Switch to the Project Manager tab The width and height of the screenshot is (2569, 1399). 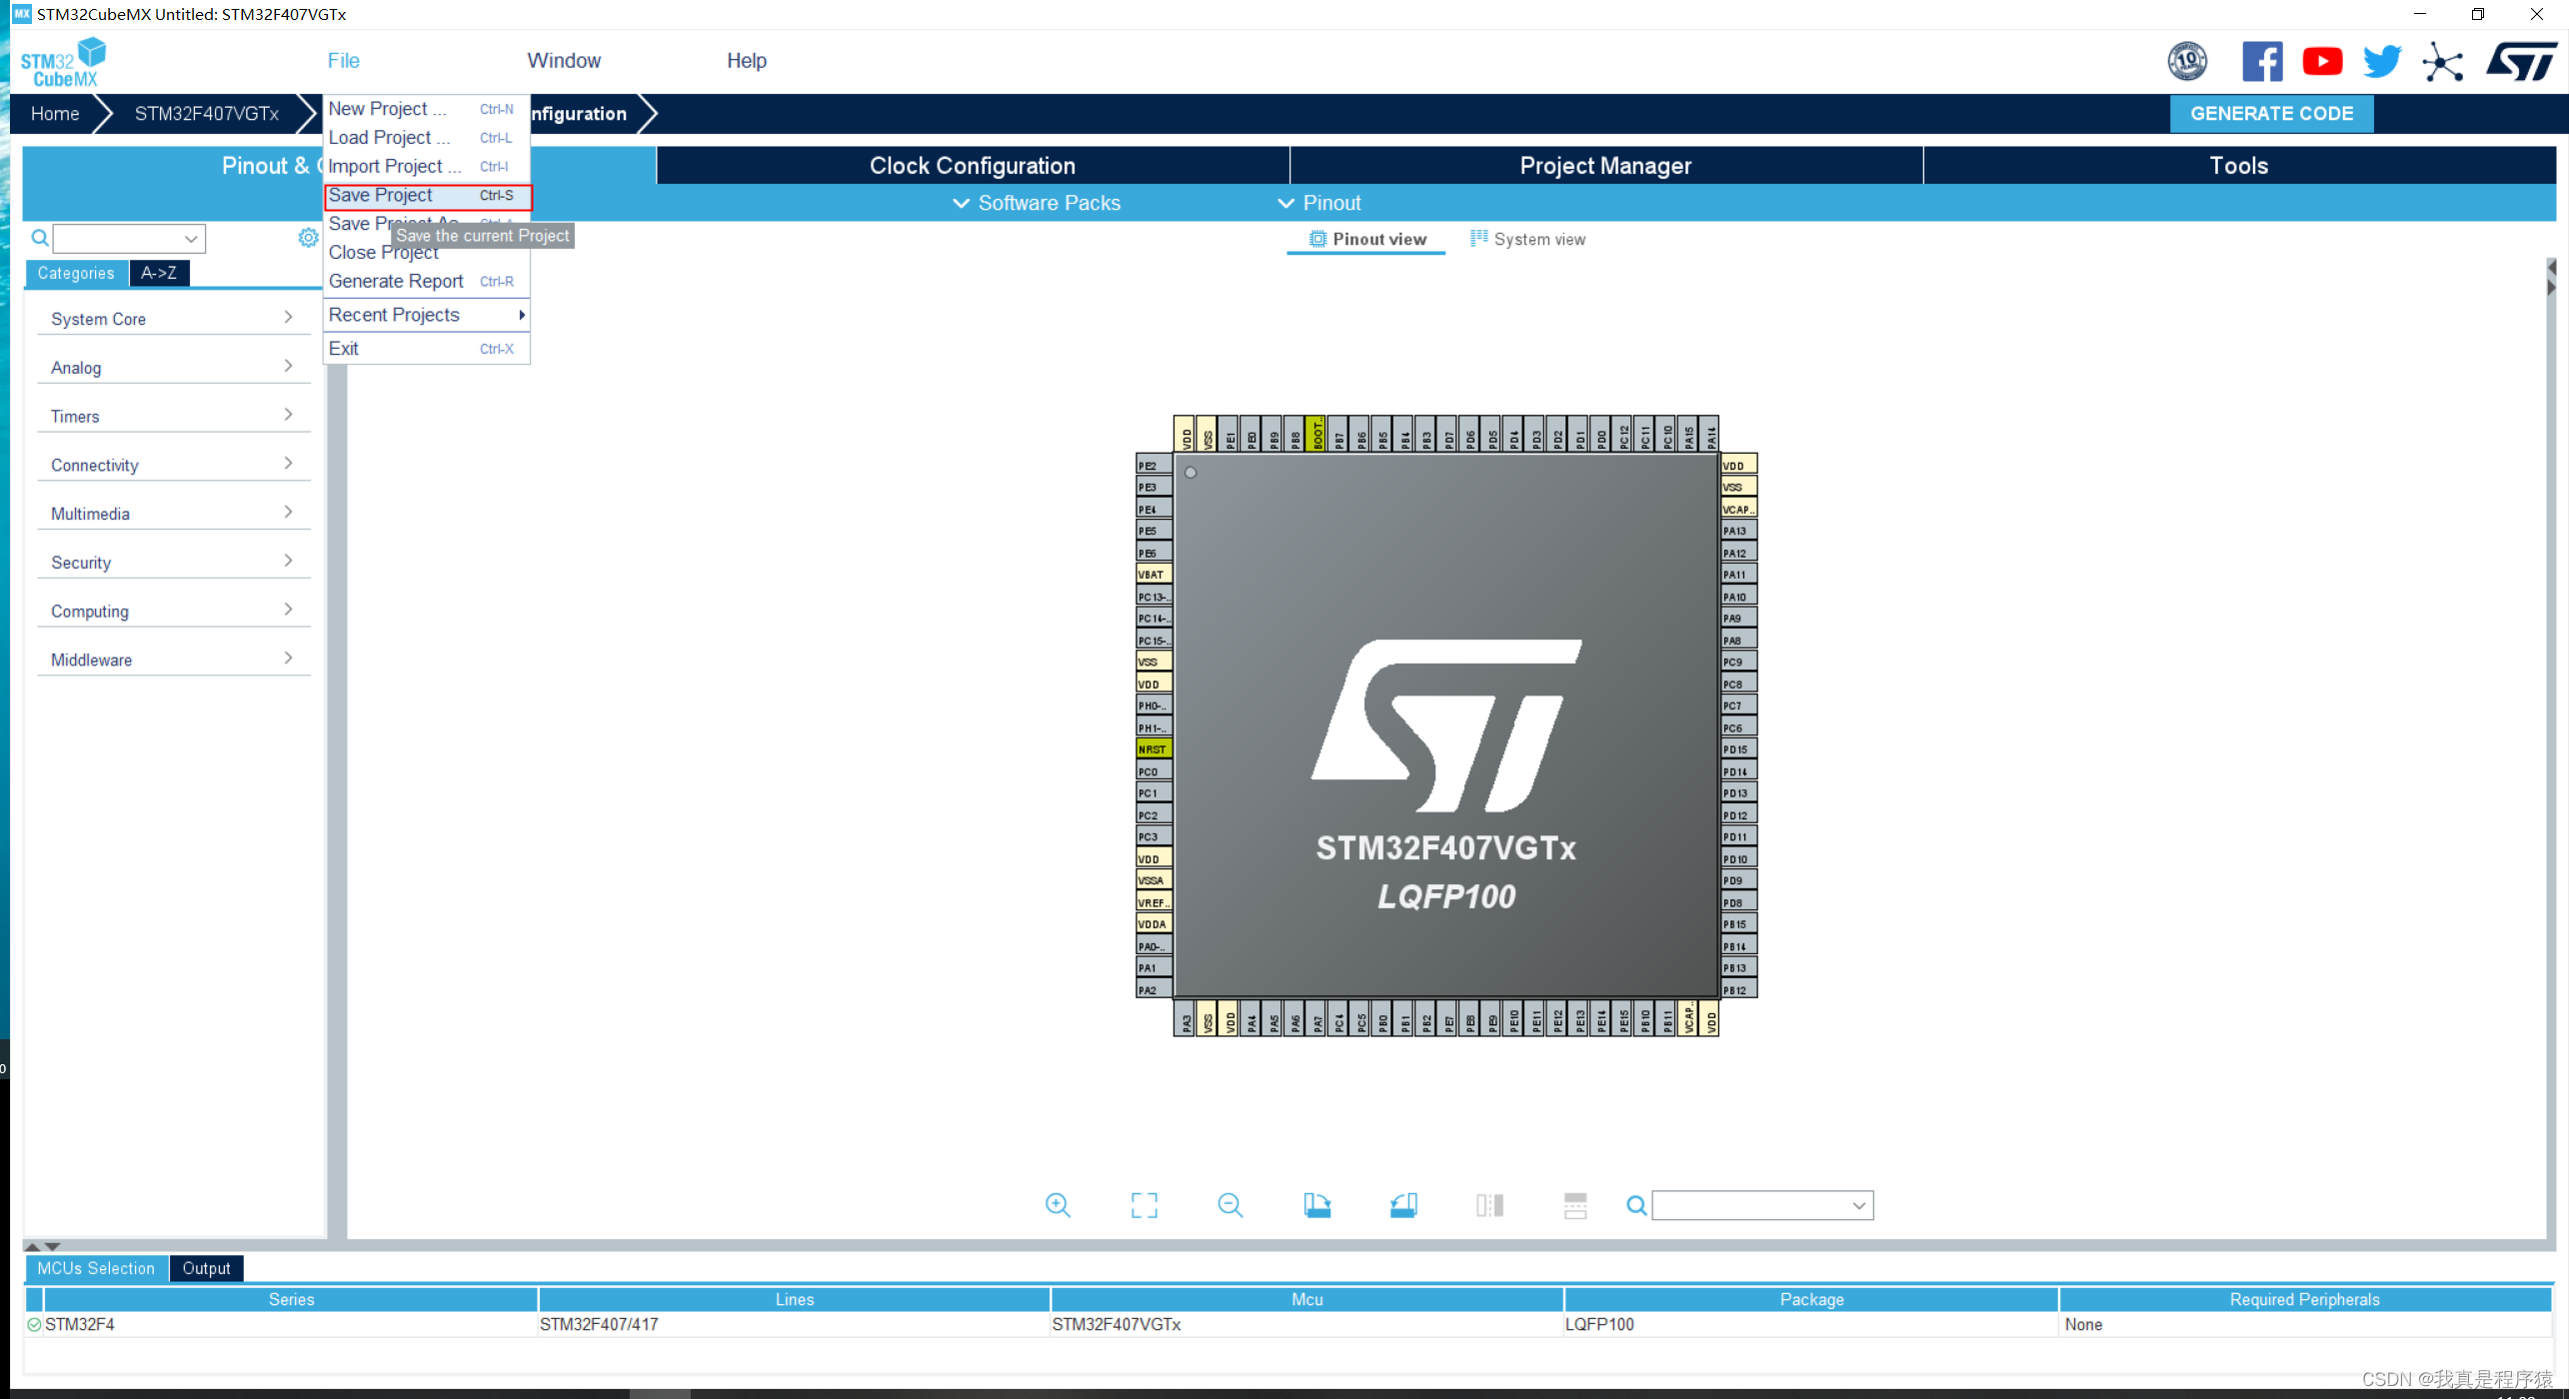point(1605,166)
